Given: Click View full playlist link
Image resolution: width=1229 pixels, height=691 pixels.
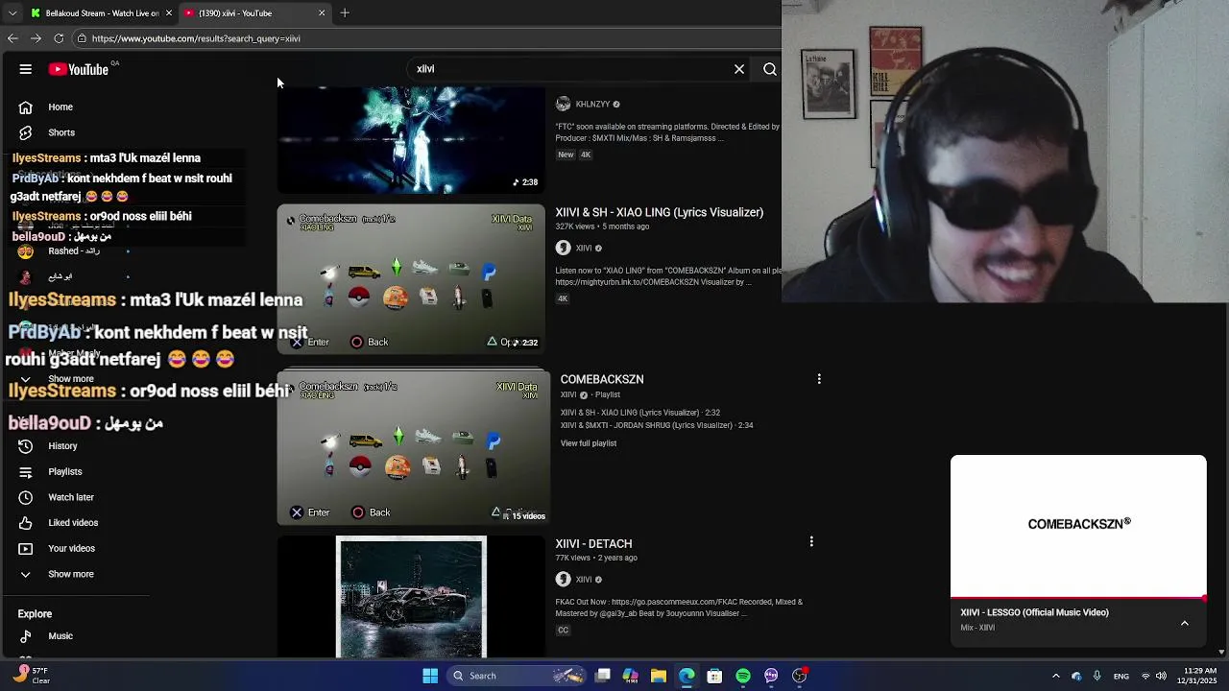Looking at the screenshot, I should 589,443.
